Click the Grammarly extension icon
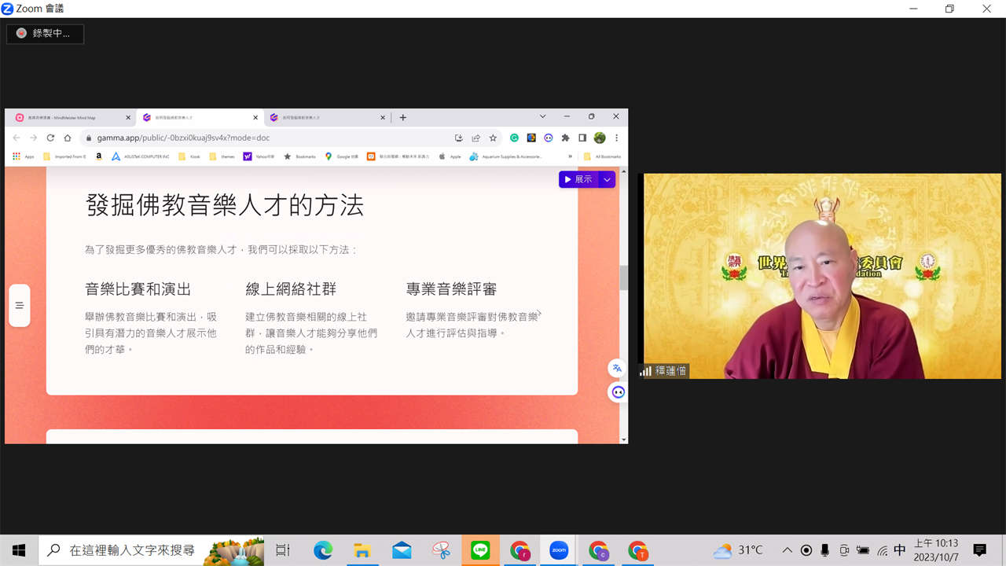This screenshot has height=566, width=1006. pos(514,138)
